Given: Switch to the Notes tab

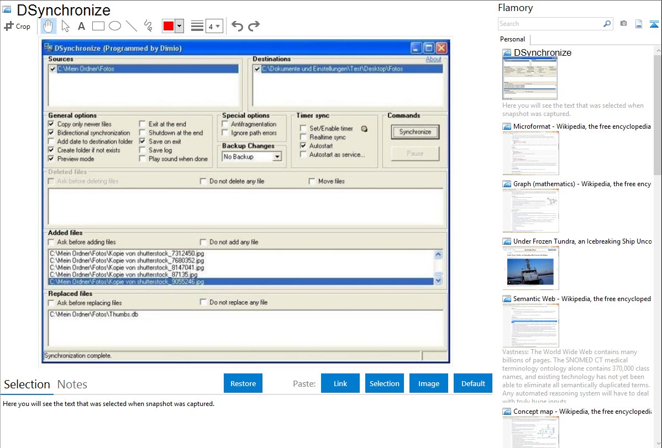Looking at the screenshot, I should coord(72,384).
